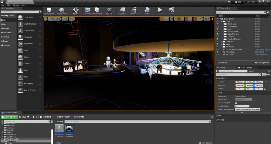The height and width of the screenshot is (144, 271).
Task: Hide the SM_Door actor via eye icon
Action: point(217,54)
